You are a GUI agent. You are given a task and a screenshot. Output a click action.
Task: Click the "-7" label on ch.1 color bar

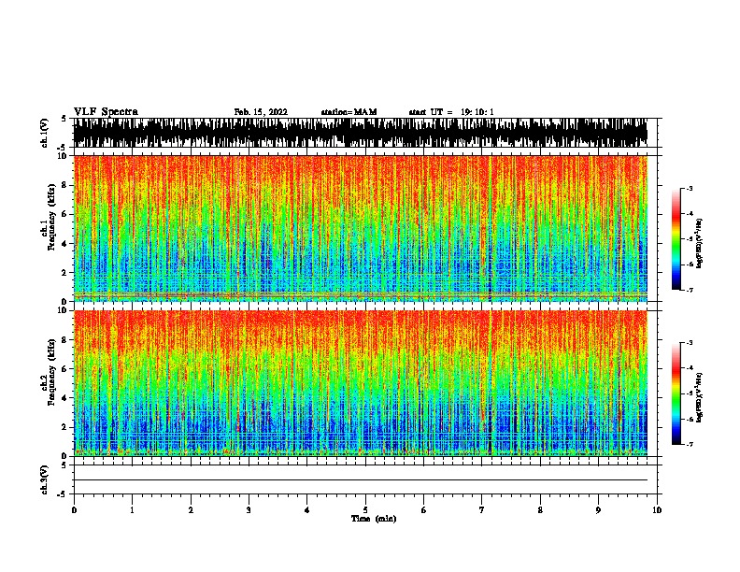click(x=690, y=290)
